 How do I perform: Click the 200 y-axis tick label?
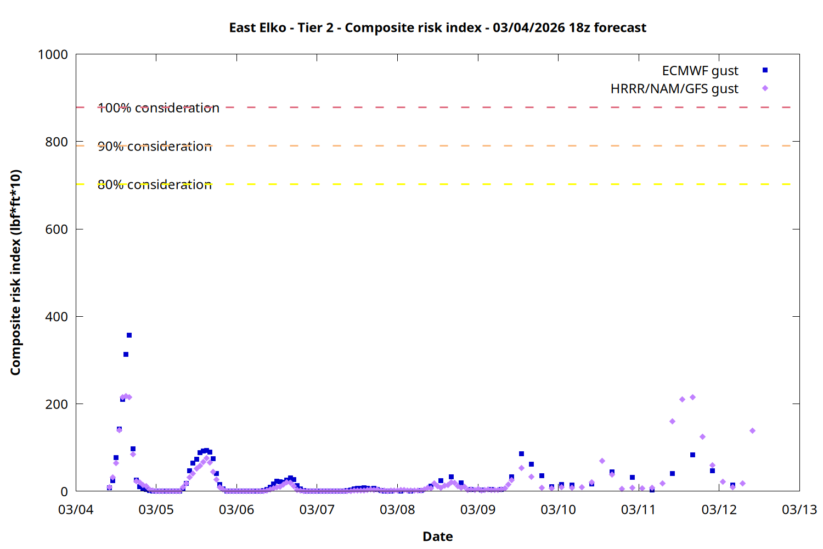pos(57,405)
